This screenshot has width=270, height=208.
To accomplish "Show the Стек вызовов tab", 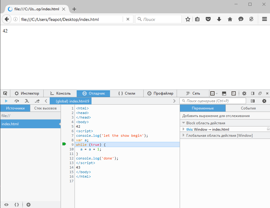I will 45,108.
